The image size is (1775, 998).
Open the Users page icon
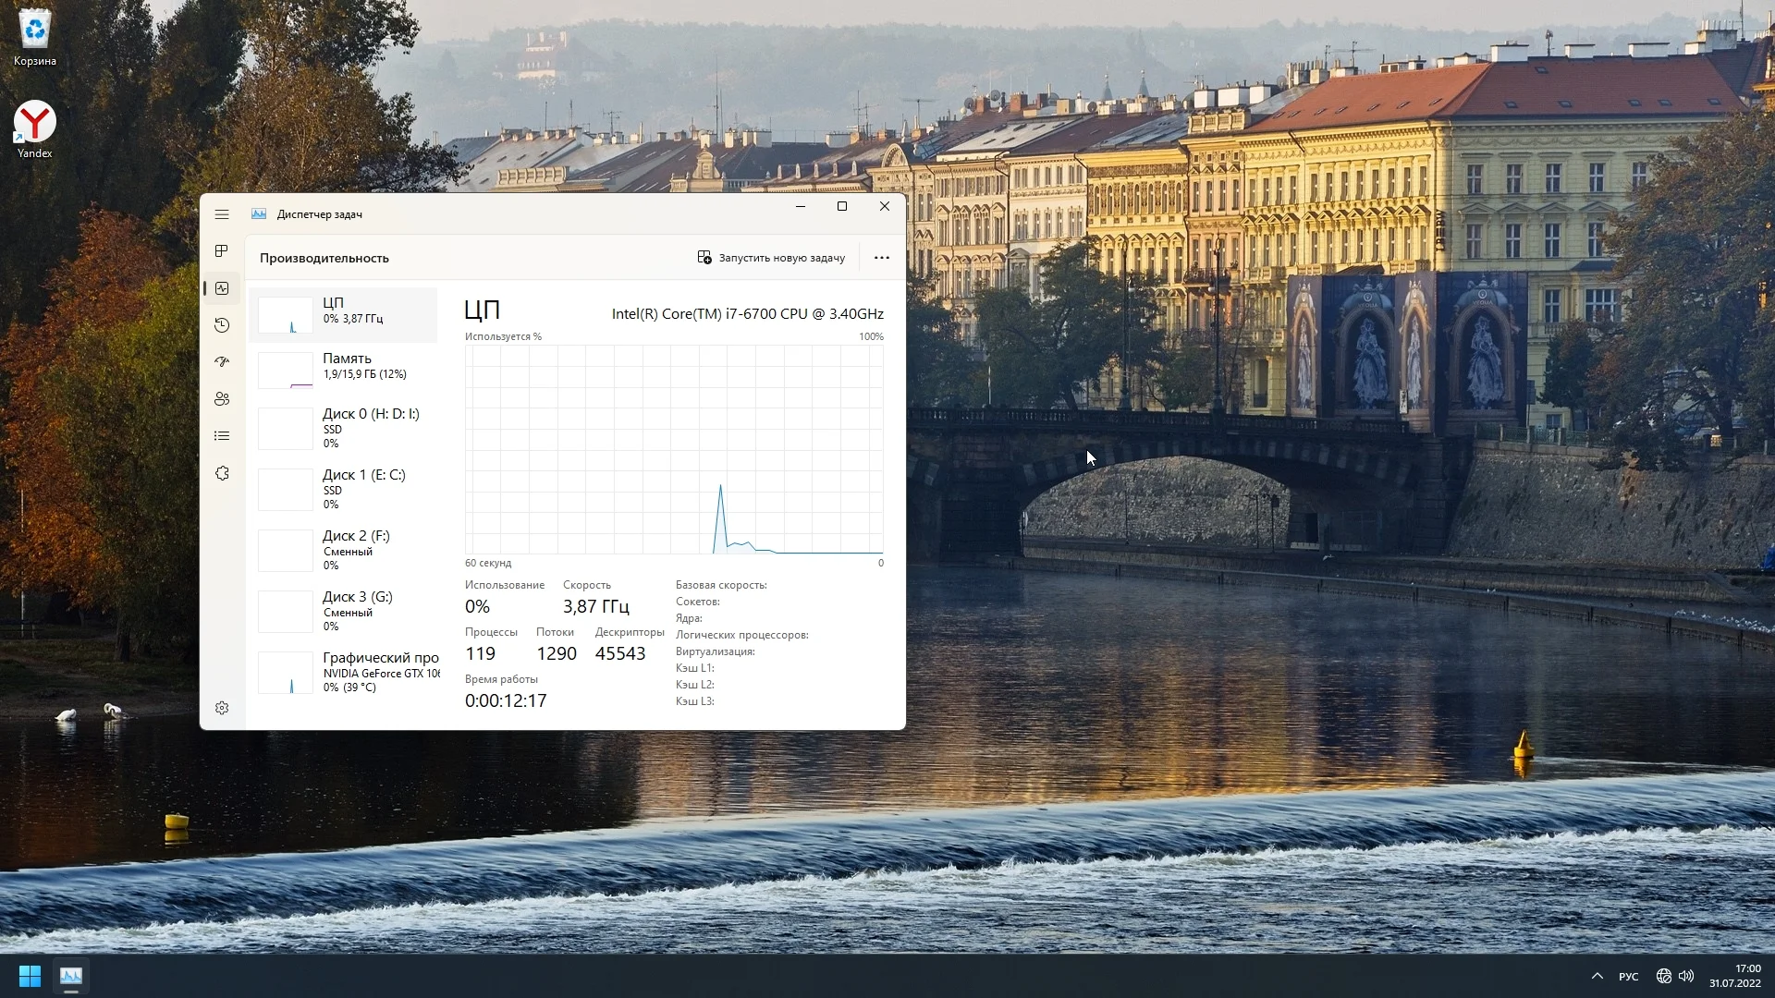(222, 399)
